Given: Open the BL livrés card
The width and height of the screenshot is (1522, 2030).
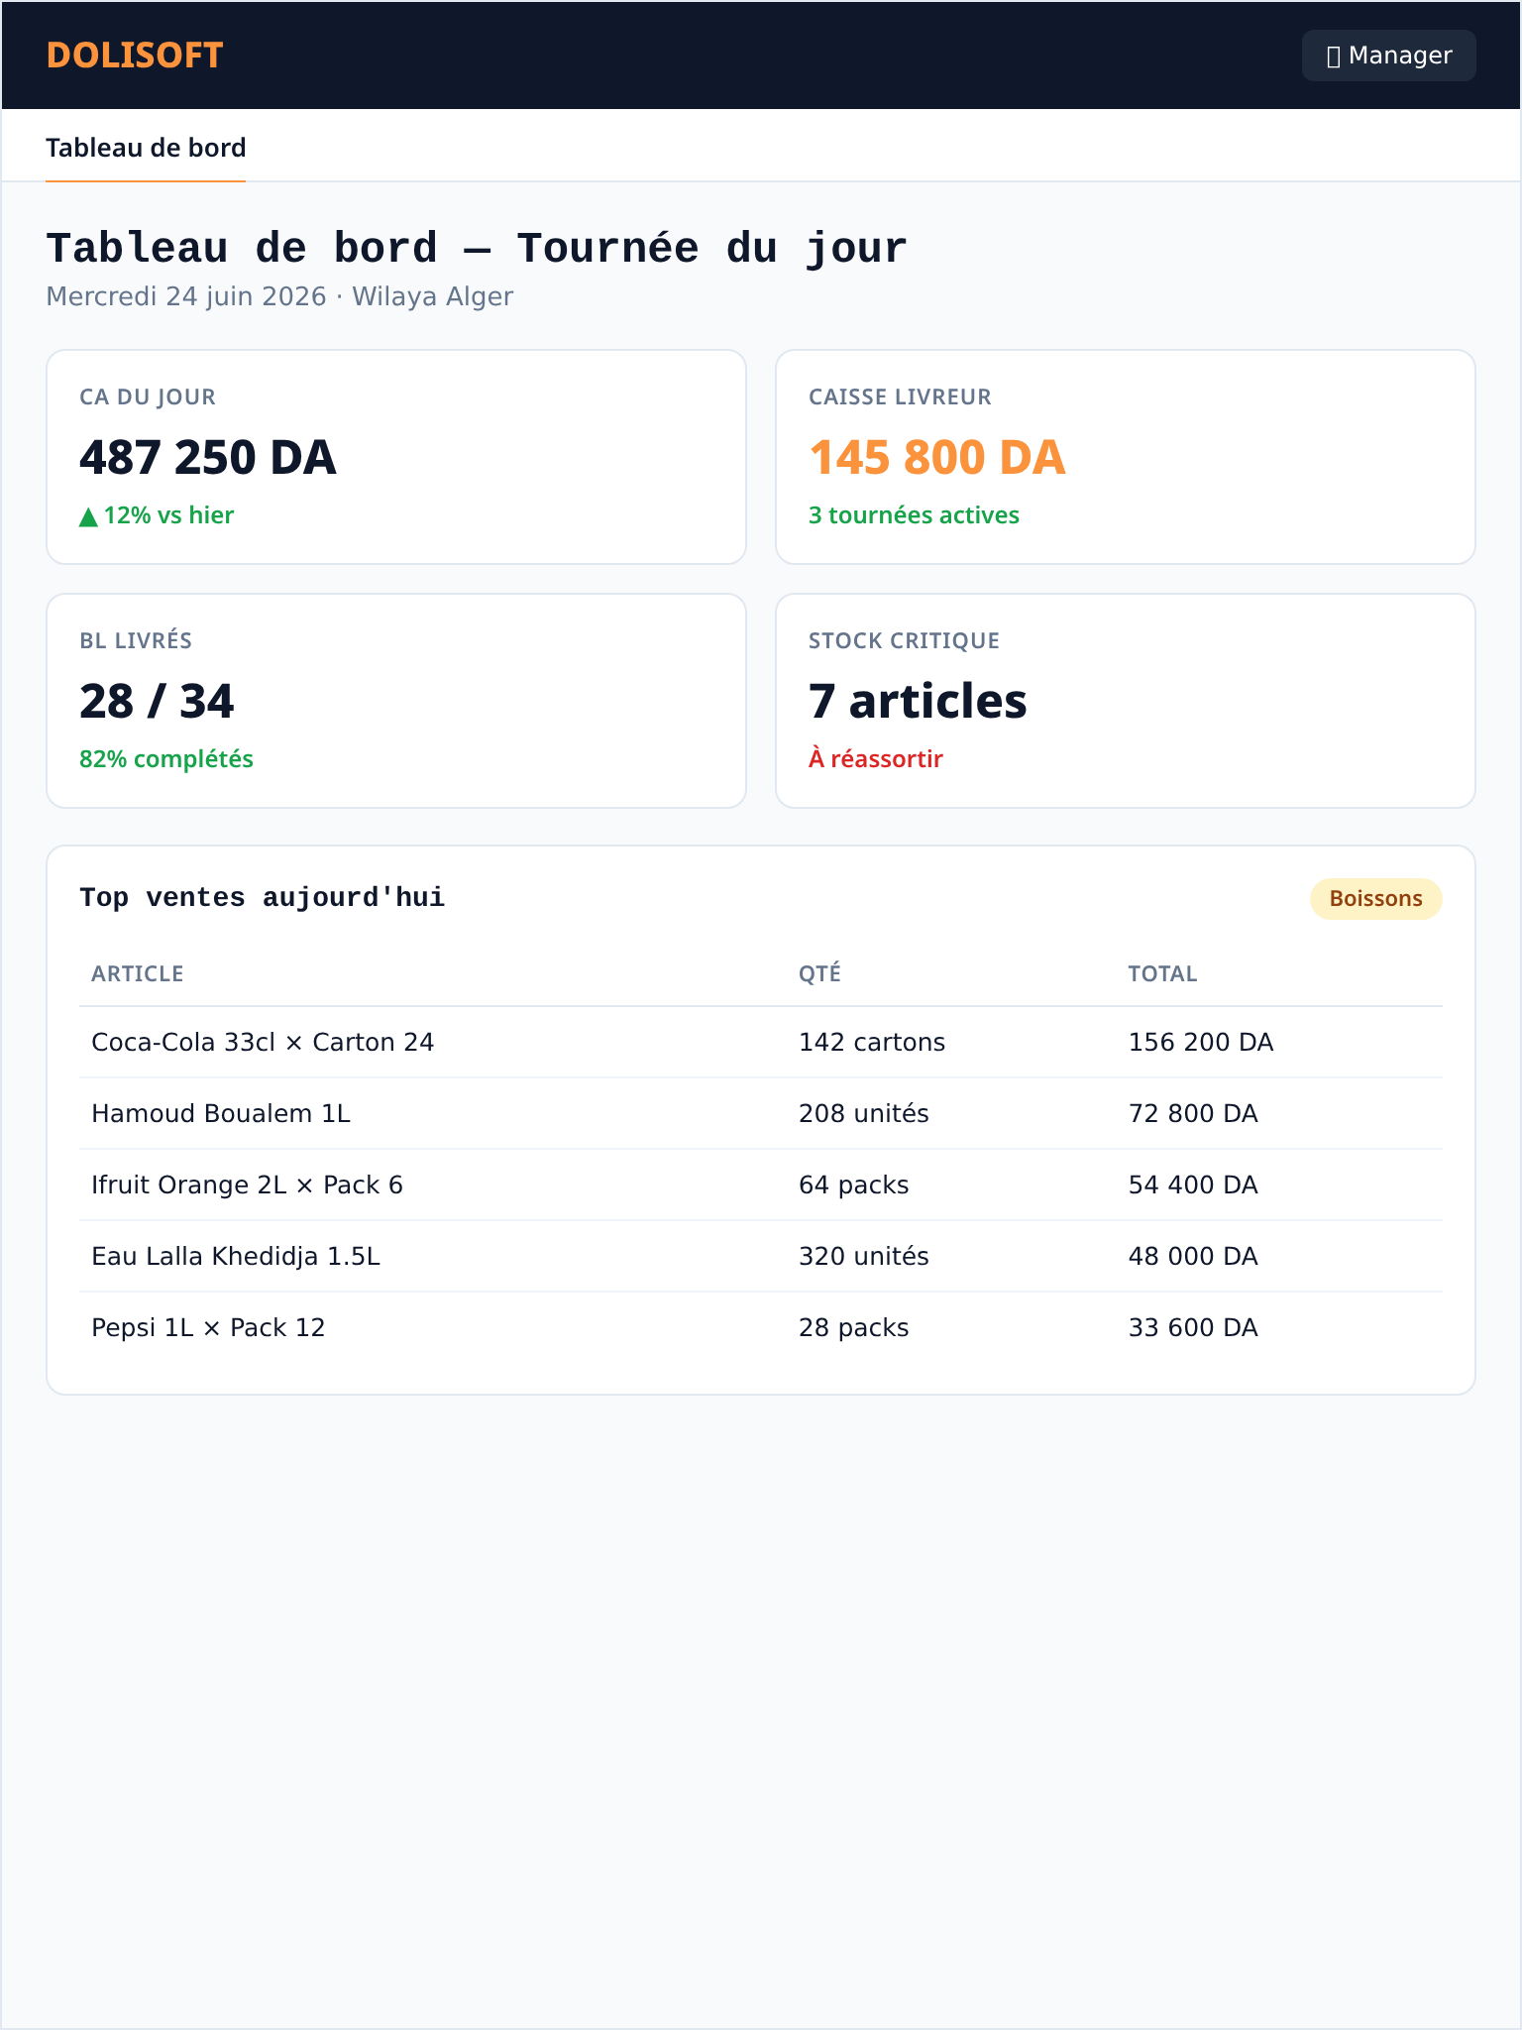Looking at the screenshot, I should pos(396,701).
